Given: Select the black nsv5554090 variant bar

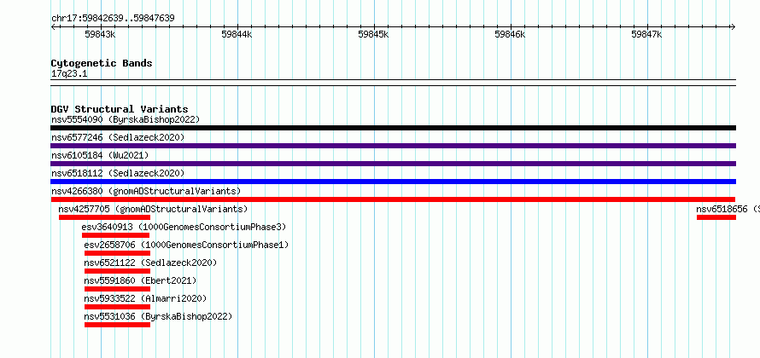Looking at the screenshot, I should click(393, 128).
